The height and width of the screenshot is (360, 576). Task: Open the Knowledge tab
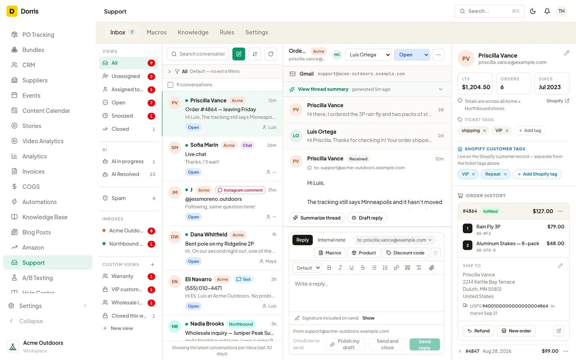(193, 32)
